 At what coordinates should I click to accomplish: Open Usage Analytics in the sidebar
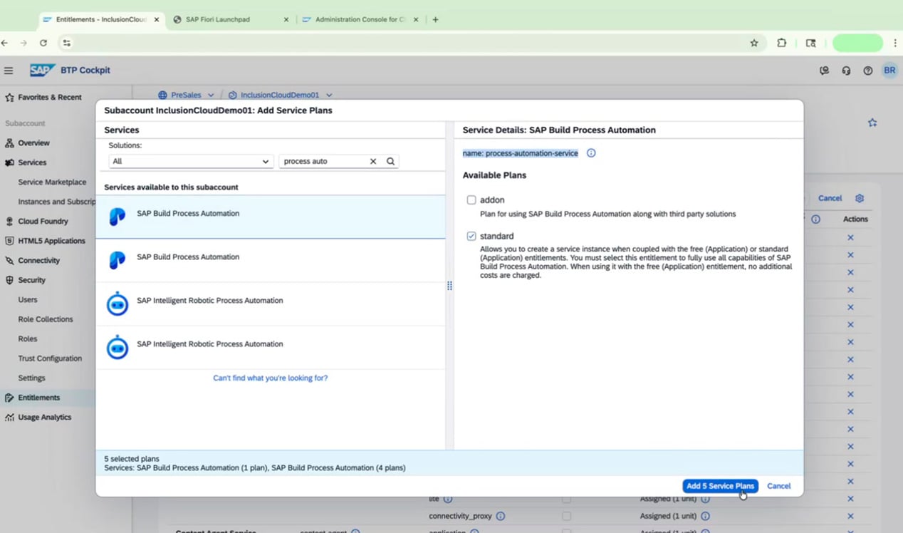44,418
